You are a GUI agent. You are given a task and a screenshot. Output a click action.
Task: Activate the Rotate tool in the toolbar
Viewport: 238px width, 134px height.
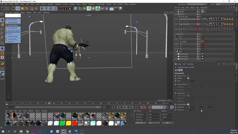27,9
